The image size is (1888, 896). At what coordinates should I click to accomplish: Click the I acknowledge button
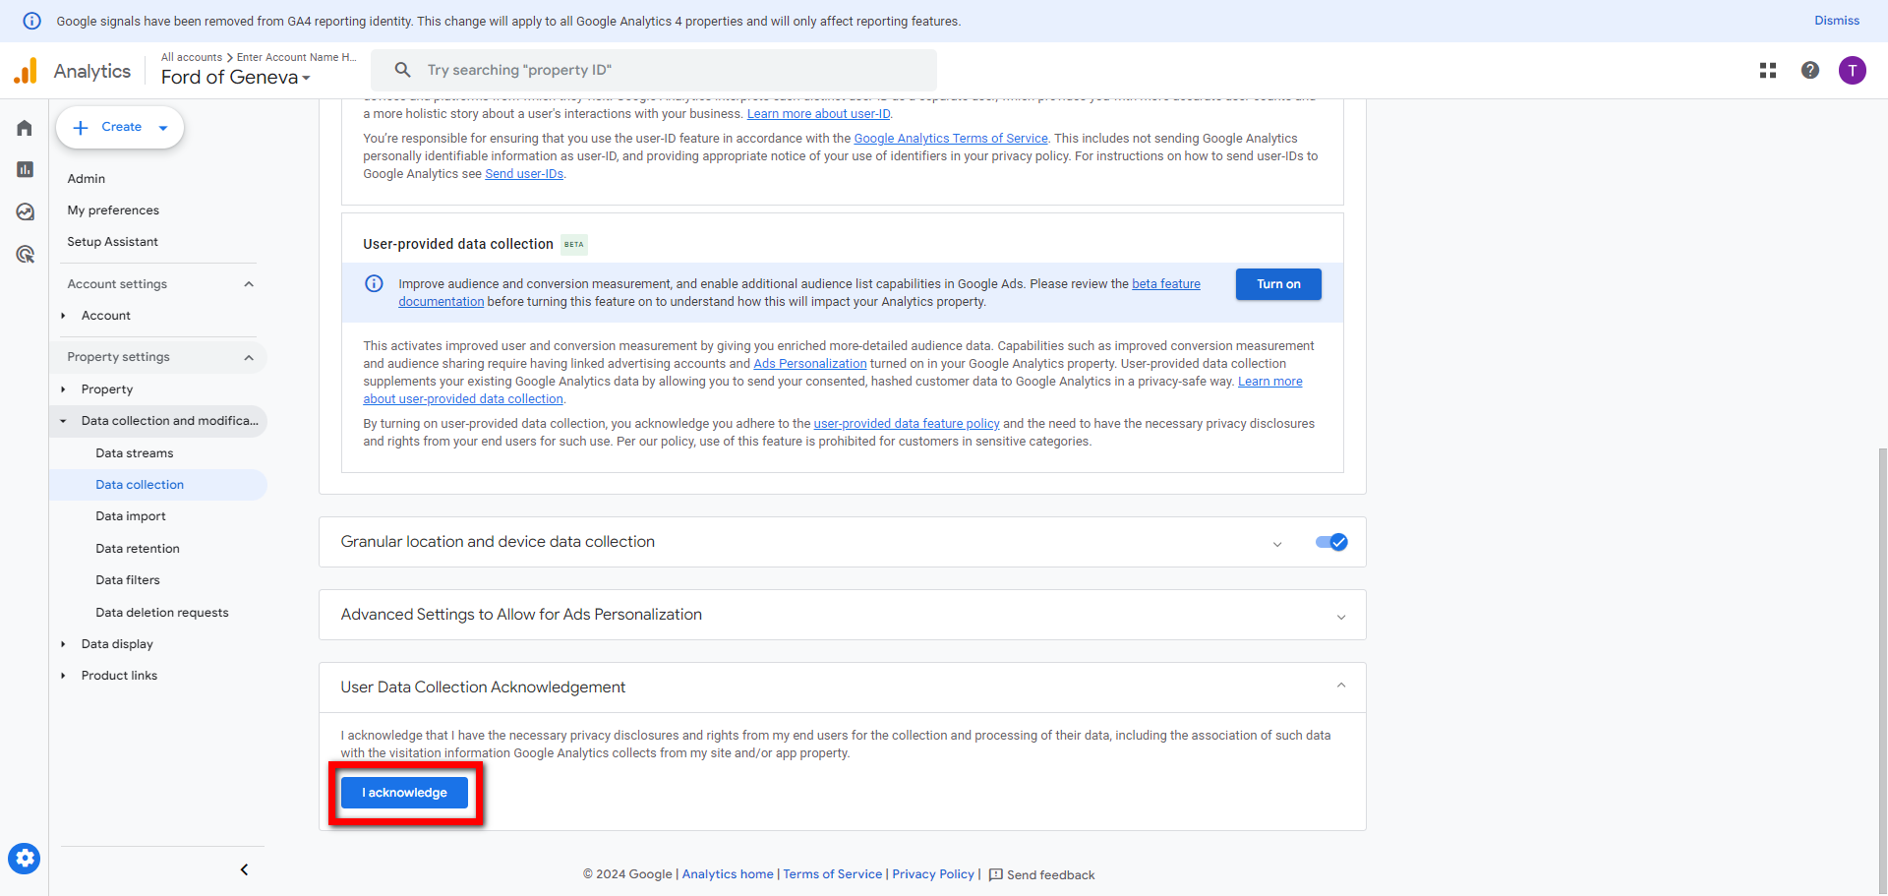click(403, 792)
